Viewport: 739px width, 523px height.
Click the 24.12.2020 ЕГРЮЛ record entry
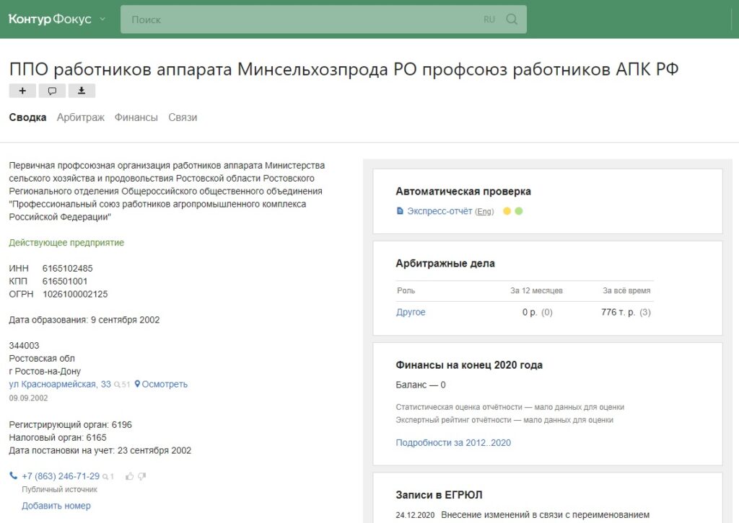pos(522,515)
